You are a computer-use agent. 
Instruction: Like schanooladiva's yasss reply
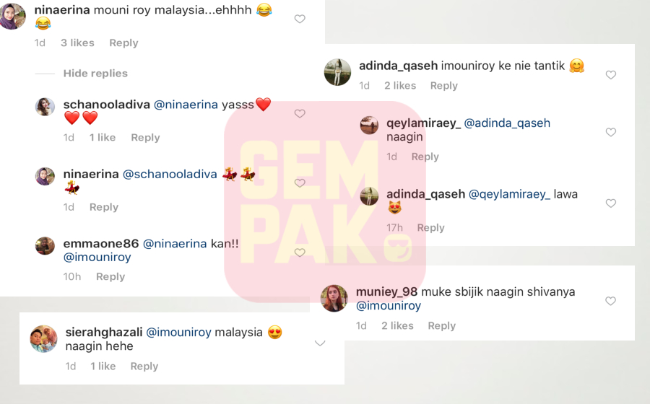click(x=300, y=114)
